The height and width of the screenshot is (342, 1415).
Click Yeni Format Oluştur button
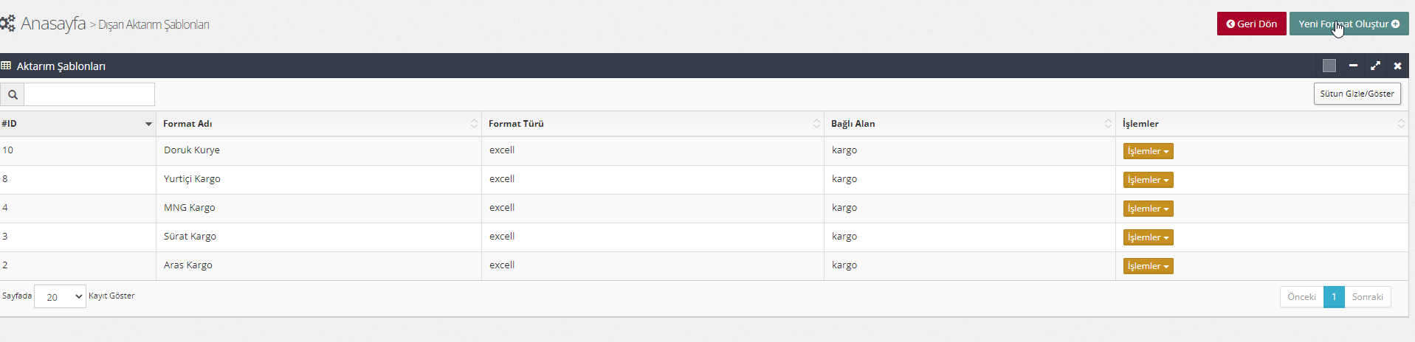tap(1349, 24)
